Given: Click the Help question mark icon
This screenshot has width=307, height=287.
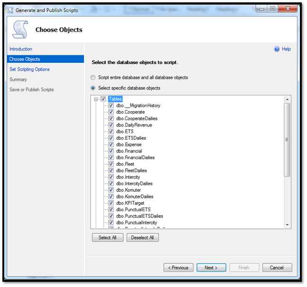Looking at the screenshot, I should pyautogui.click(x=277, y=49).
